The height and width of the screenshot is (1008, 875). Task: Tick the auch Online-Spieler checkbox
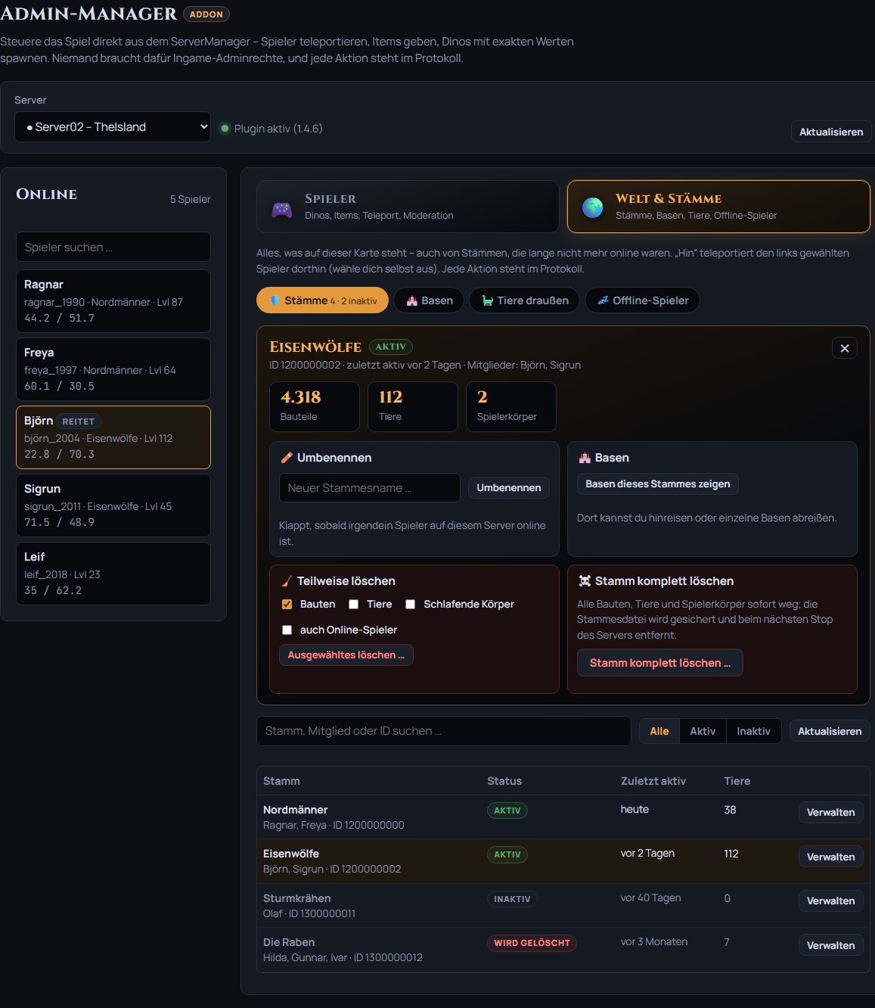(287, 630)
